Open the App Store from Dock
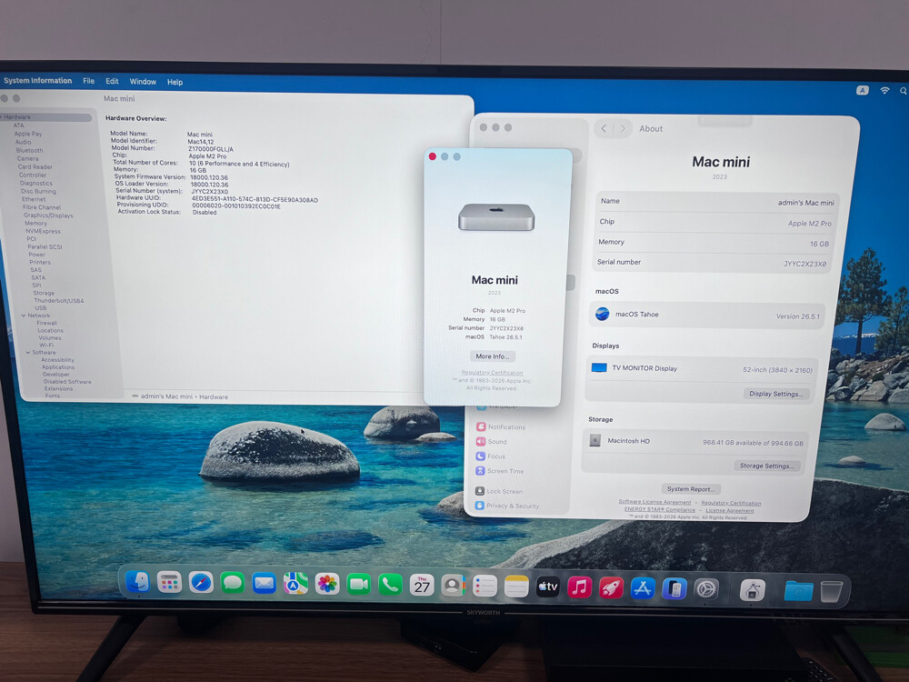 tap(643, 588)
